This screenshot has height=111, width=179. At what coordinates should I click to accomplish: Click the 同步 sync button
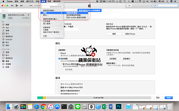[x=158, y=98]
